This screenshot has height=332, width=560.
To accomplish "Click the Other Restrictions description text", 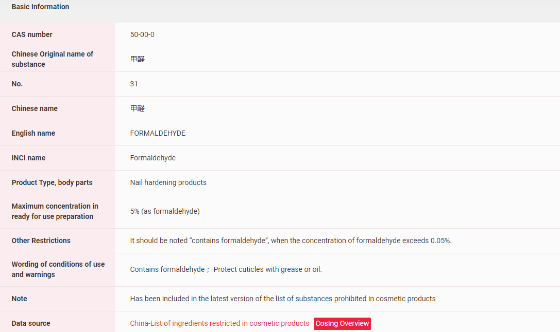I will 291,241.
